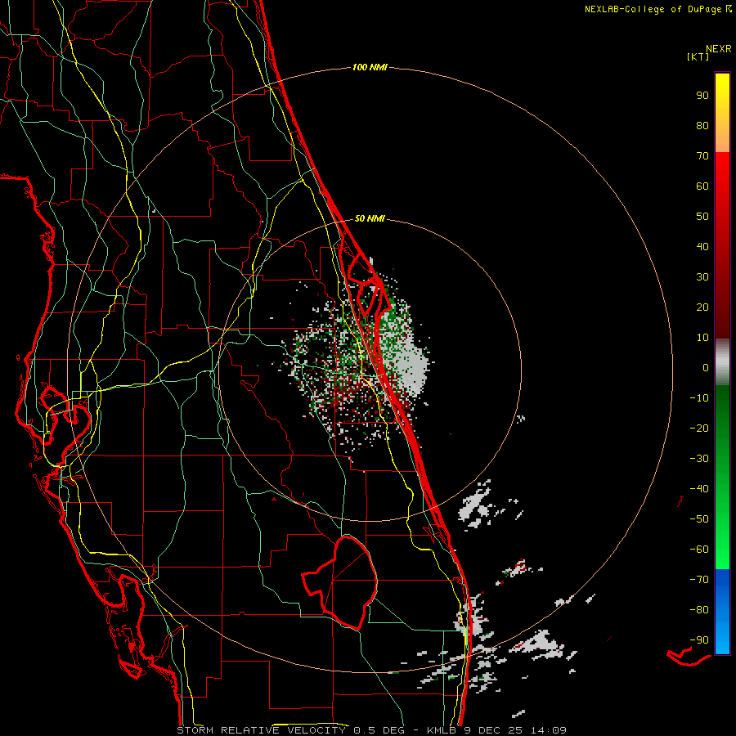Click the -20 value on velocity scale
736x736 pixels.
[699, 429]
